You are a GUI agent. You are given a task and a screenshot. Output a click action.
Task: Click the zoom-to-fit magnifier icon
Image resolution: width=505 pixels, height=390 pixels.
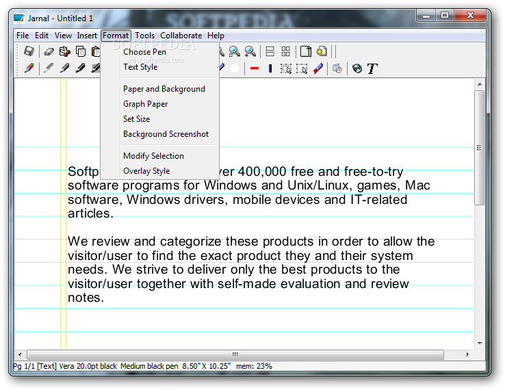[235, 51]
